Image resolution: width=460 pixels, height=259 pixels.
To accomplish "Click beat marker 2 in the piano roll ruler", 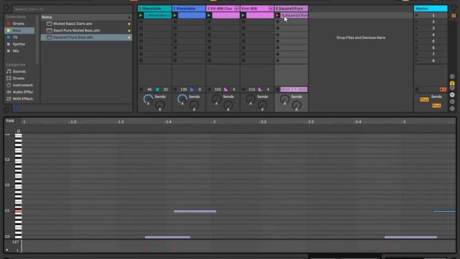I will tap(214, 122).
